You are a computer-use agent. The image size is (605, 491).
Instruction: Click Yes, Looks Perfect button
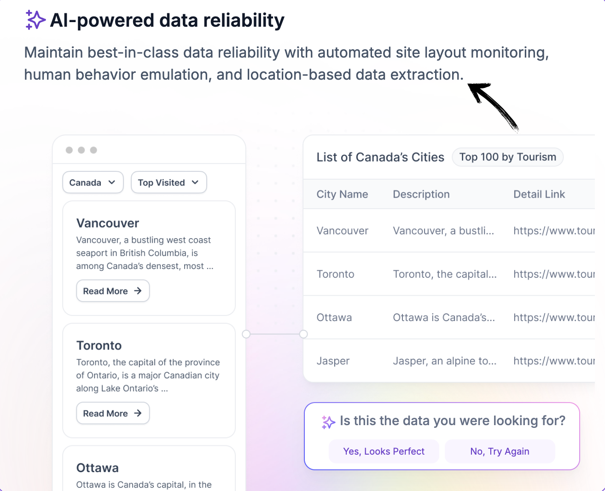pyautogui.click(x=384, y=451)
